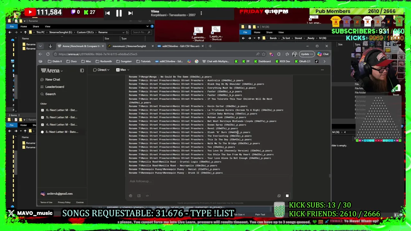411x231 pixels.
Task: Open the TikTok bookmark icon
Action: point(317,61)
